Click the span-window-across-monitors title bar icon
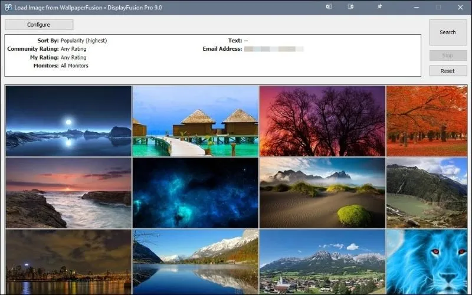The width and height of the screenshot is (472, 295). [x=350, y=6]
